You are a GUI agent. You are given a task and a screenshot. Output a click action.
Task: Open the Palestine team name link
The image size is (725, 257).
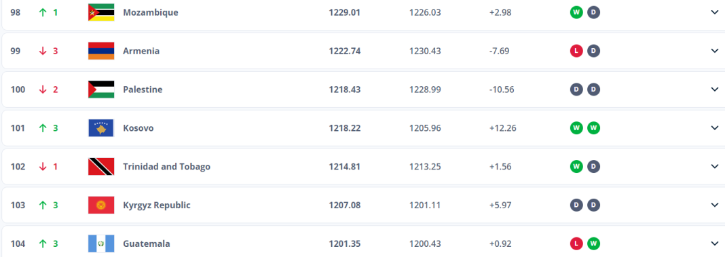[143, 90]
